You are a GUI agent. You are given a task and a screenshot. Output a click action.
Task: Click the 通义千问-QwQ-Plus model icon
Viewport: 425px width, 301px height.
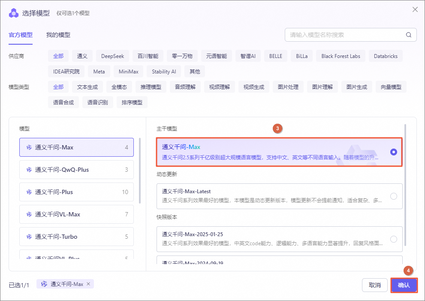[x=29, y=170]
